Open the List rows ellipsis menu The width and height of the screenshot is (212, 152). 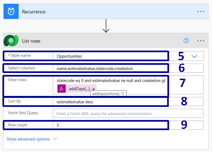coord(201,41)
